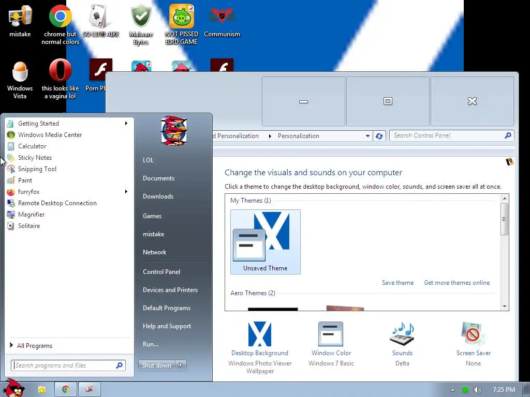Click the clock showing 7:25 PM
530x397 pixels.
504,390
